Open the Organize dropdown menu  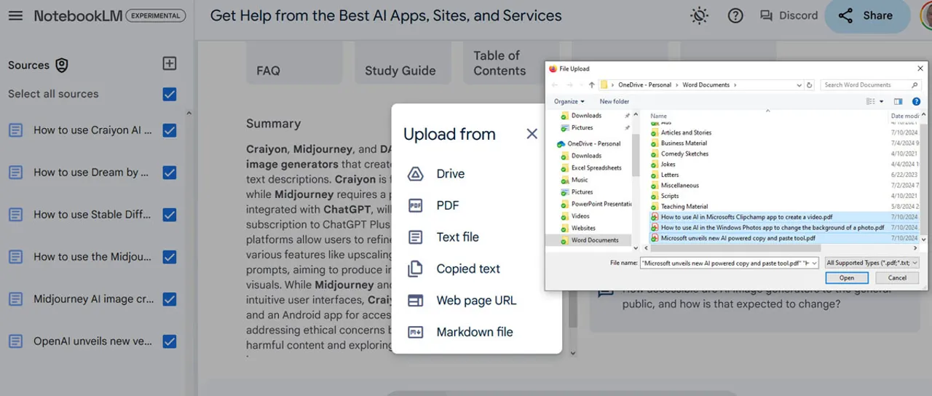coord(569,101)
